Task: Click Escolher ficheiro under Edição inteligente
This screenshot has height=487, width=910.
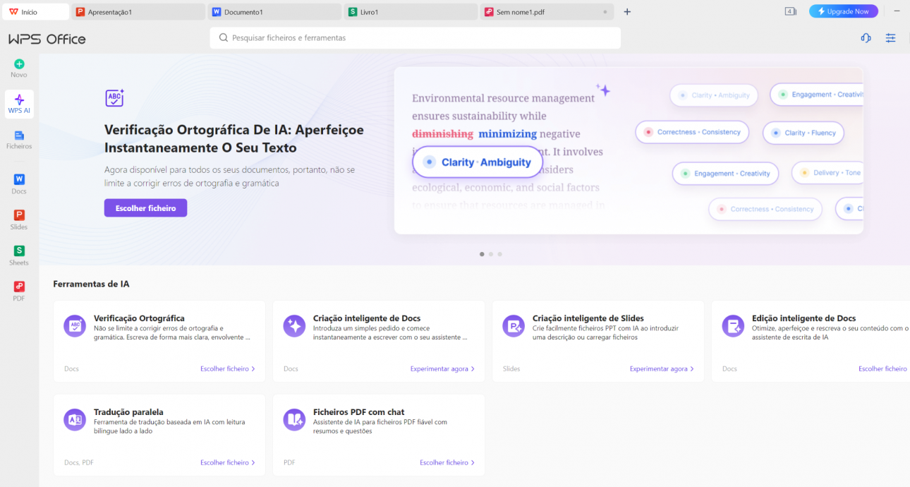Action: tap(883, 368)
